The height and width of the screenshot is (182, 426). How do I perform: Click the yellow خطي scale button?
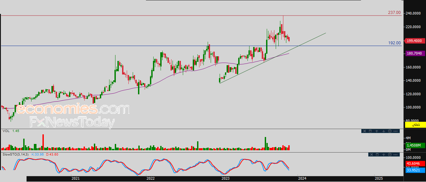(415, 124)
